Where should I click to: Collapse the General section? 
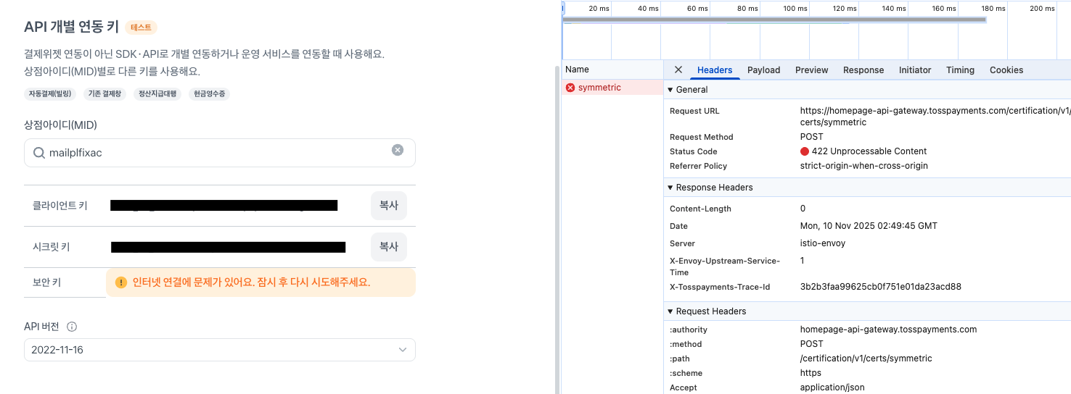coord(670,90)
